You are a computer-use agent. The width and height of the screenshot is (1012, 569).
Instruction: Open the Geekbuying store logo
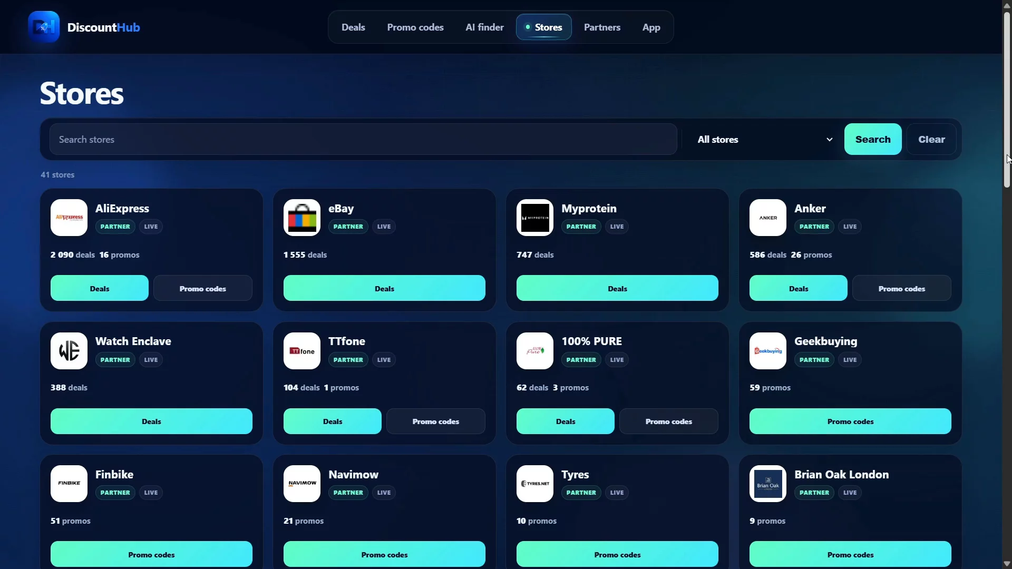click(768, 351)
